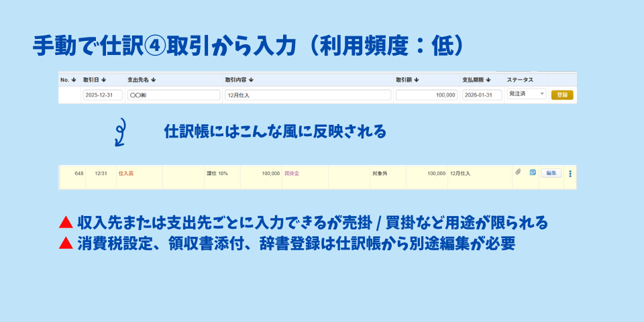Open the three-dot menu of row 648
Image resolution: width=644 pixels, height=322 pixels.
(570, 174)
